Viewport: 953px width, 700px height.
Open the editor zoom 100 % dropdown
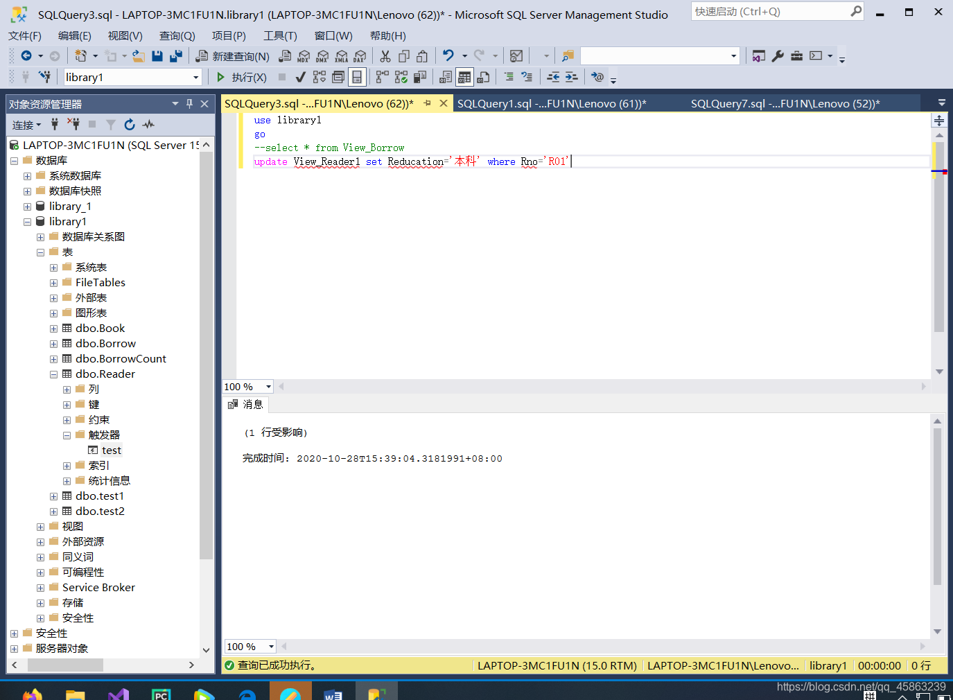coord(268,387)
